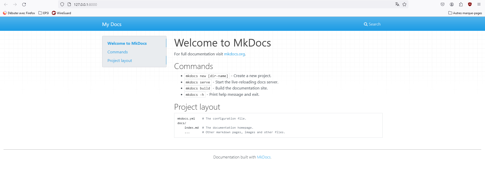Click the translate page icon
This screenshot has width=485, height=186.
coord(397,4)
